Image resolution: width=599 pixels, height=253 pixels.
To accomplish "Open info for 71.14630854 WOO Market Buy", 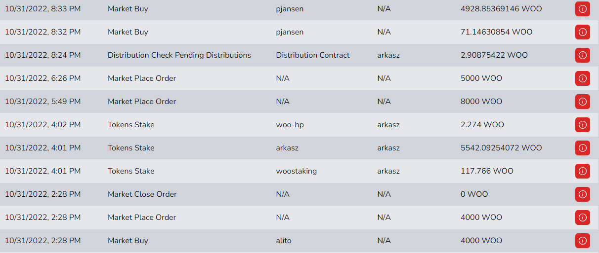I will [582, 32].
